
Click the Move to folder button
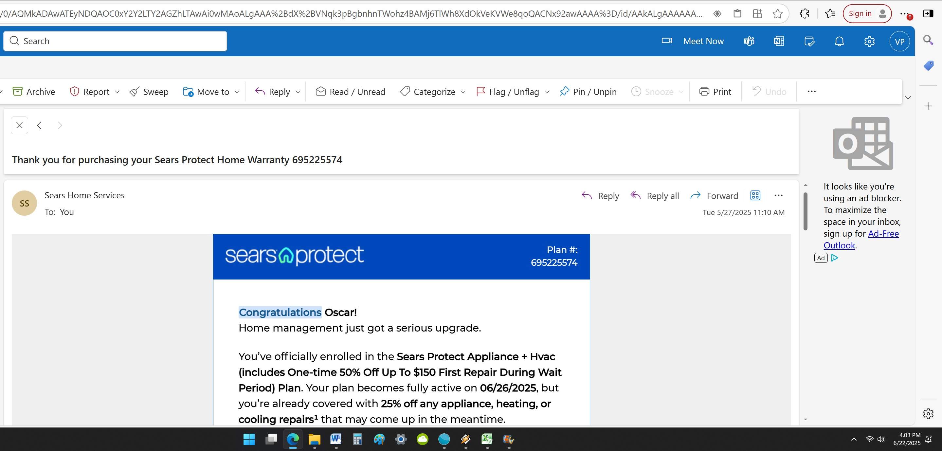point(206,91)
